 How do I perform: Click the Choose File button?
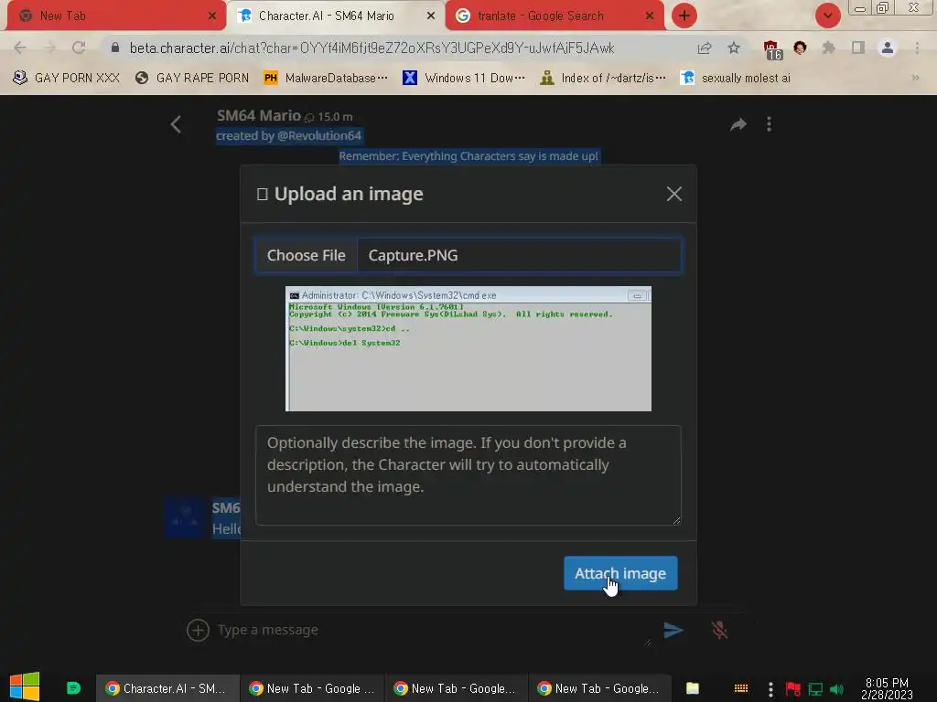click(x=306, y=256)
